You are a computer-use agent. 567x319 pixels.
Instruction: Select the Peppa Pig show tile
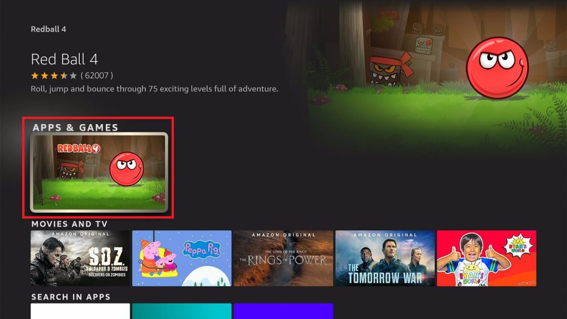tap(182, 258)
